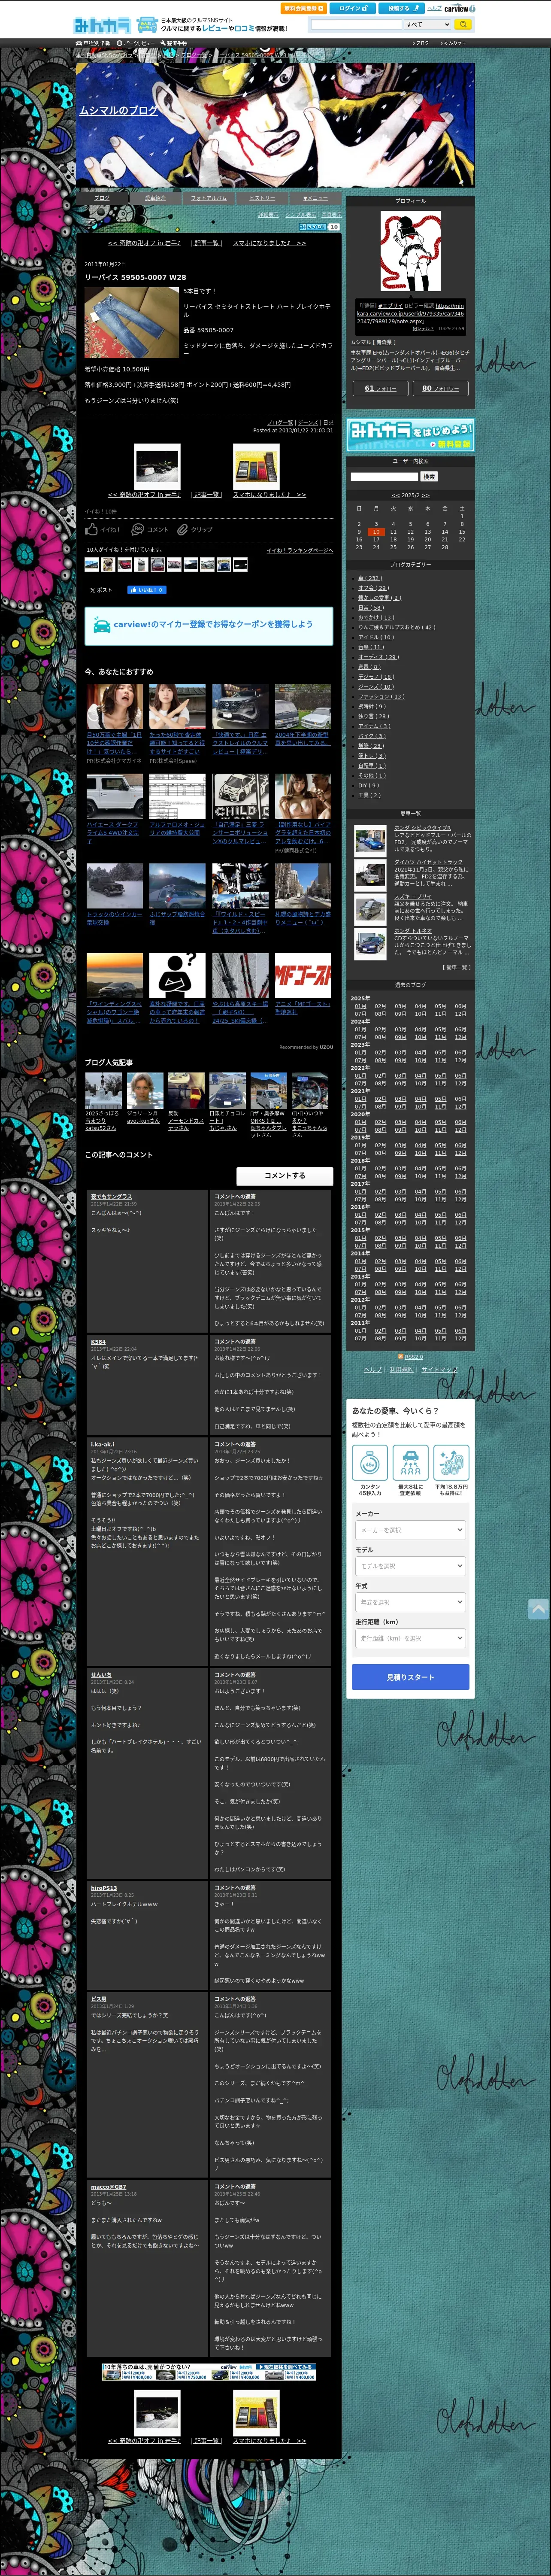551x2576 pixels.
Task: Click the yellow search magnifier button
Action: pos(462,24)
